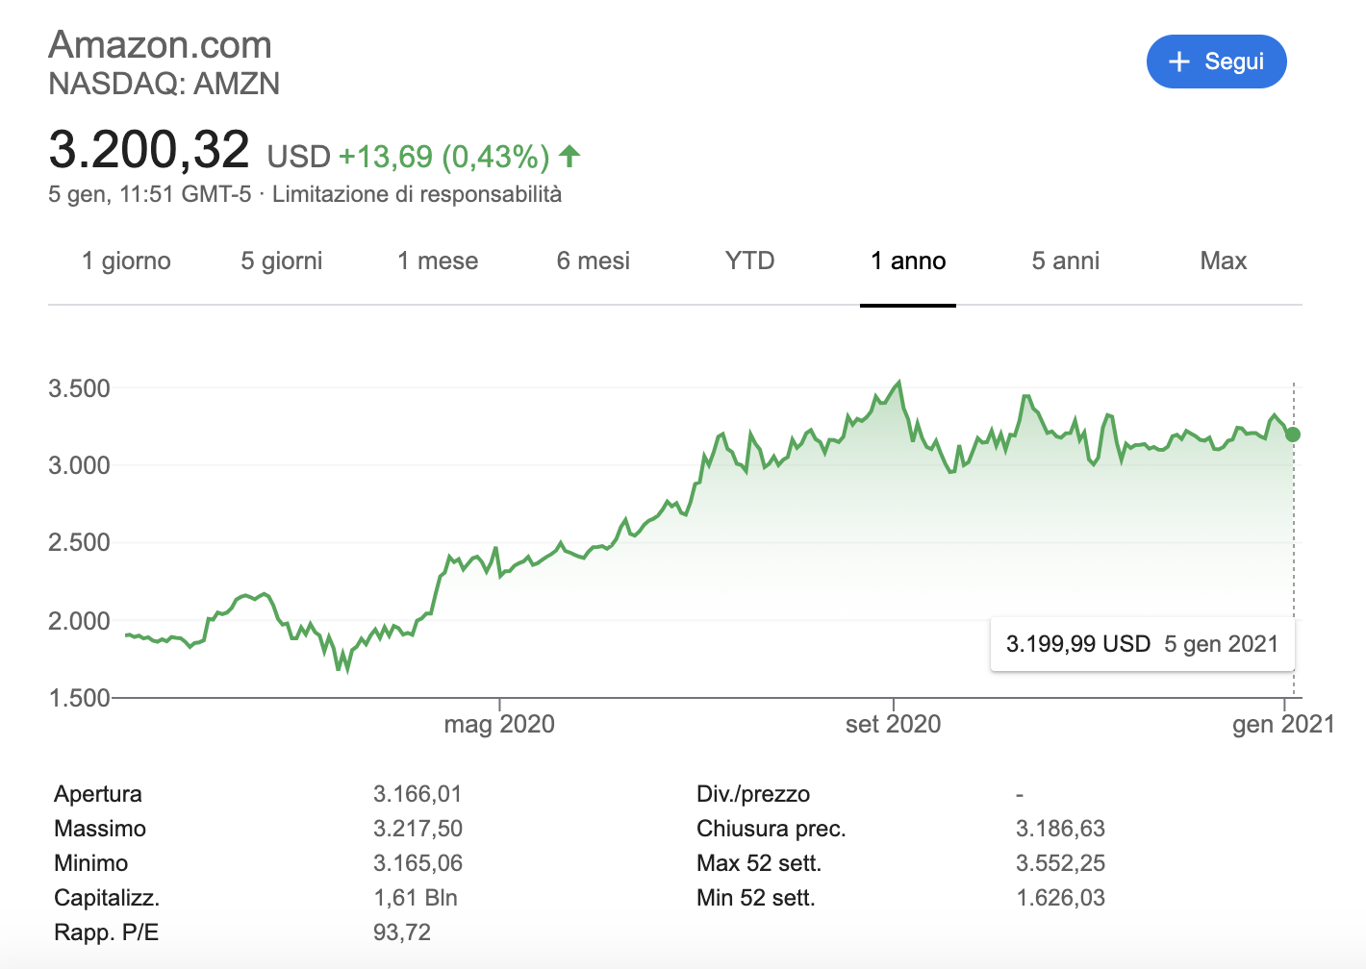Click the mag 2020 axis label
Viewport: 1366px width, 969px height.
(499, 724)
